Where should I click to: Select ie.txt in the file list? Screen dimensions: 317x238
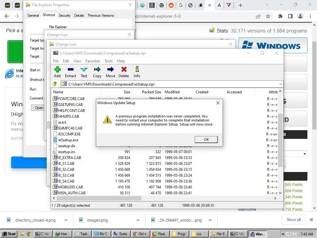62,122
